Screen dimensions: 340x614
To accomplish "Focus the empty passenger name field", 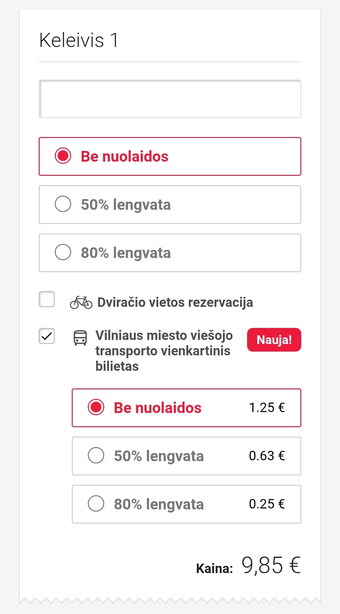I will point(170,99).
